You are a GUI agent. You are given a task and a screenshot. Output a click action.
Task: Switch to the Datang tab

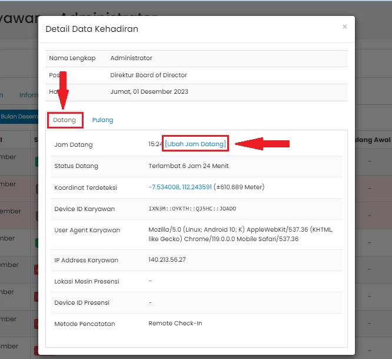65,120
